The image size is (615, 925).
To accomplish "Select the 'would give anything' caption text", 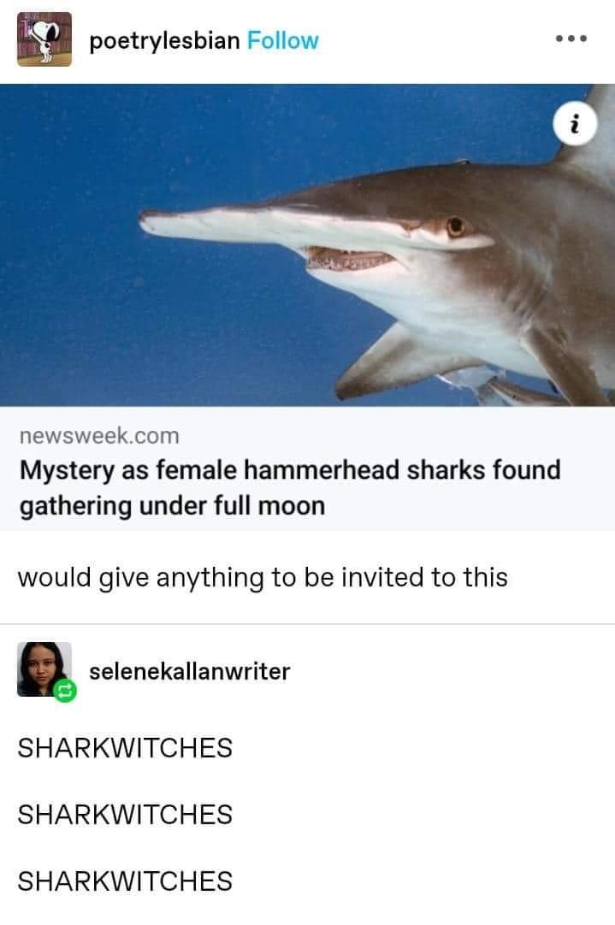I will click(263, 577).
